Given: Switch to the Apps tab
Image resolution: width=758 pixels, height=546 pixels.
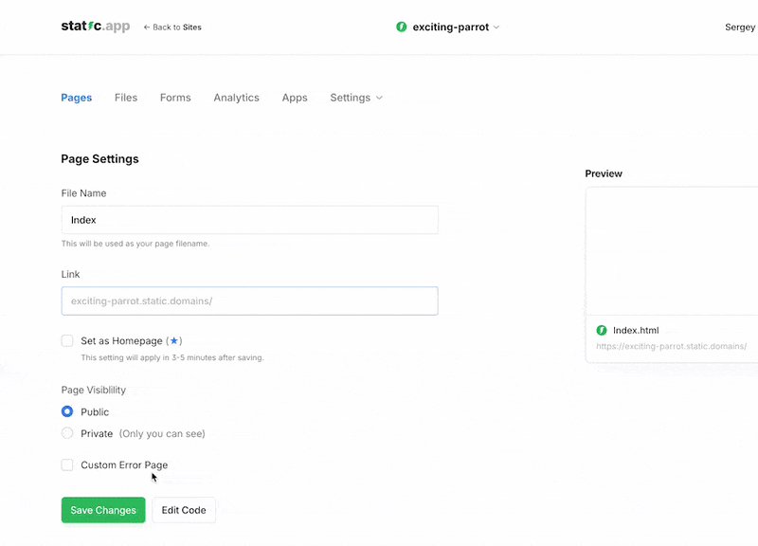Looking at the screenshot, I should click(x=295, y=98).
